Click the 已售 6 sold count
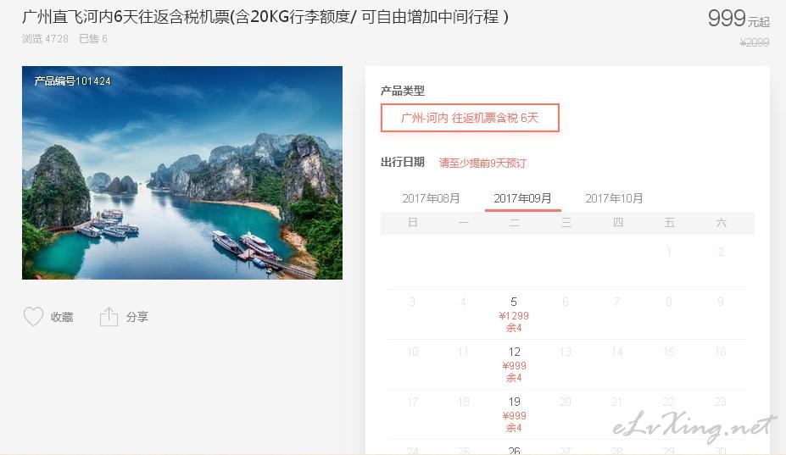This screenshot has width=786, height=455. point(93,39)
